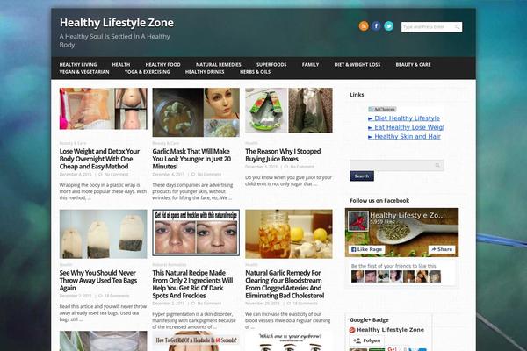Open the Health menu item
Image resolution: width=527 pixels, height=351 pixels.
coord(121,64)
